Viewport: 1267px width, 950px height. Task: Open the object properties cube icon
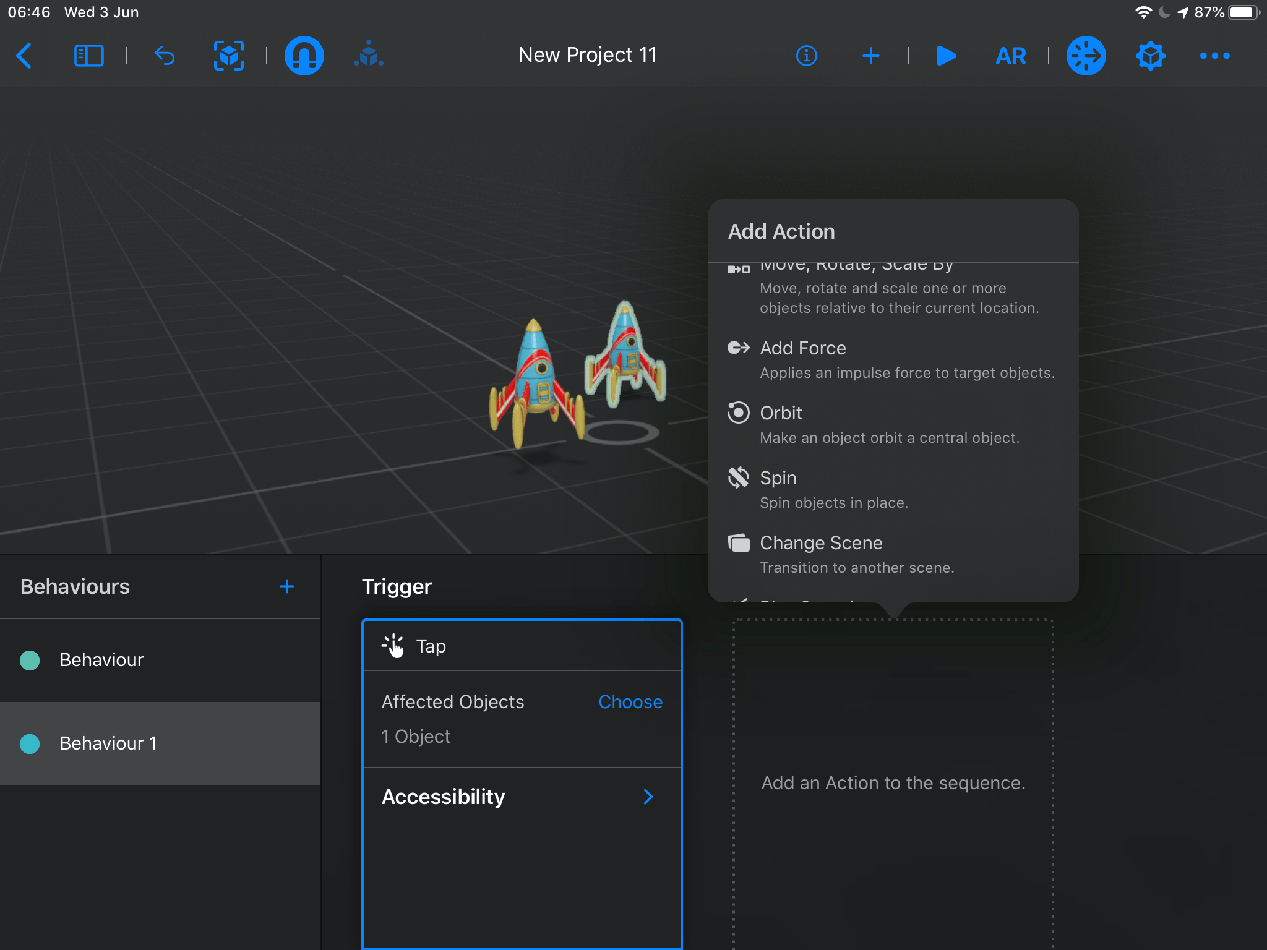click(1150, 56)
